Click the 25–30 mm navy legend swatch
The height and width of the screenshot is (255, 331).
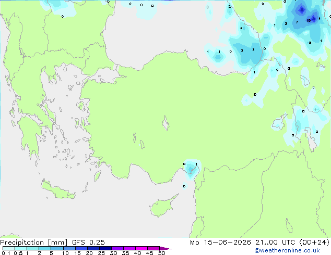pyautogui.click(x=105, y=248)
